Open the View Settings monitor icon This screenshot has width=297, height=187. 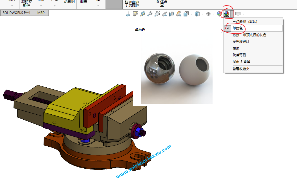238,13
